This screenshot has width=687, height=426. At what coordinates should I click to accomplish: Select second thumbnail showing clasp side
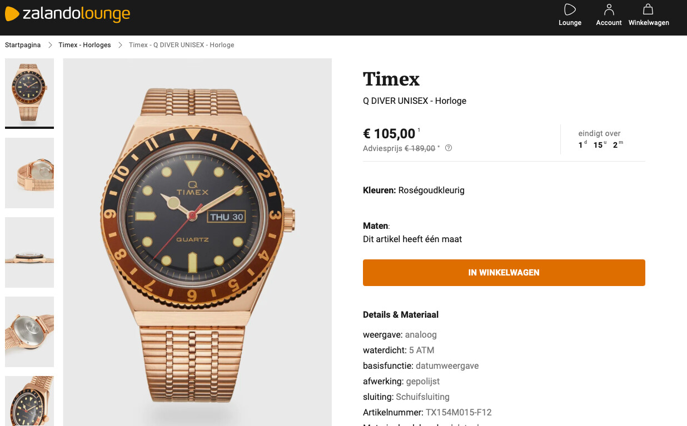(29, 173)
